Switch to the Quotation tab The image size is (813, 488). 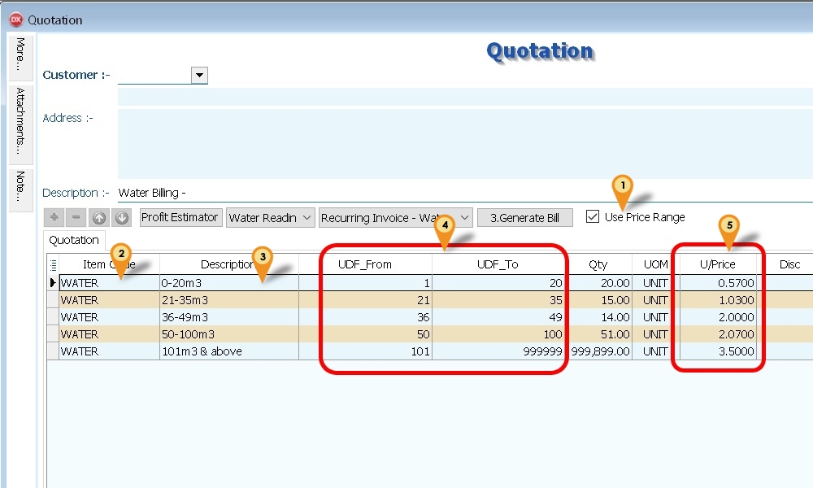(74, 241)
